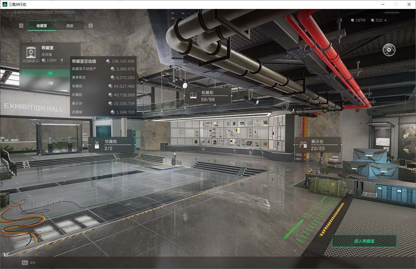The image size is (416, 269).
Task: Click the 珍藏柜 icon
Action: pyautogui.click(x=97, y=145)
